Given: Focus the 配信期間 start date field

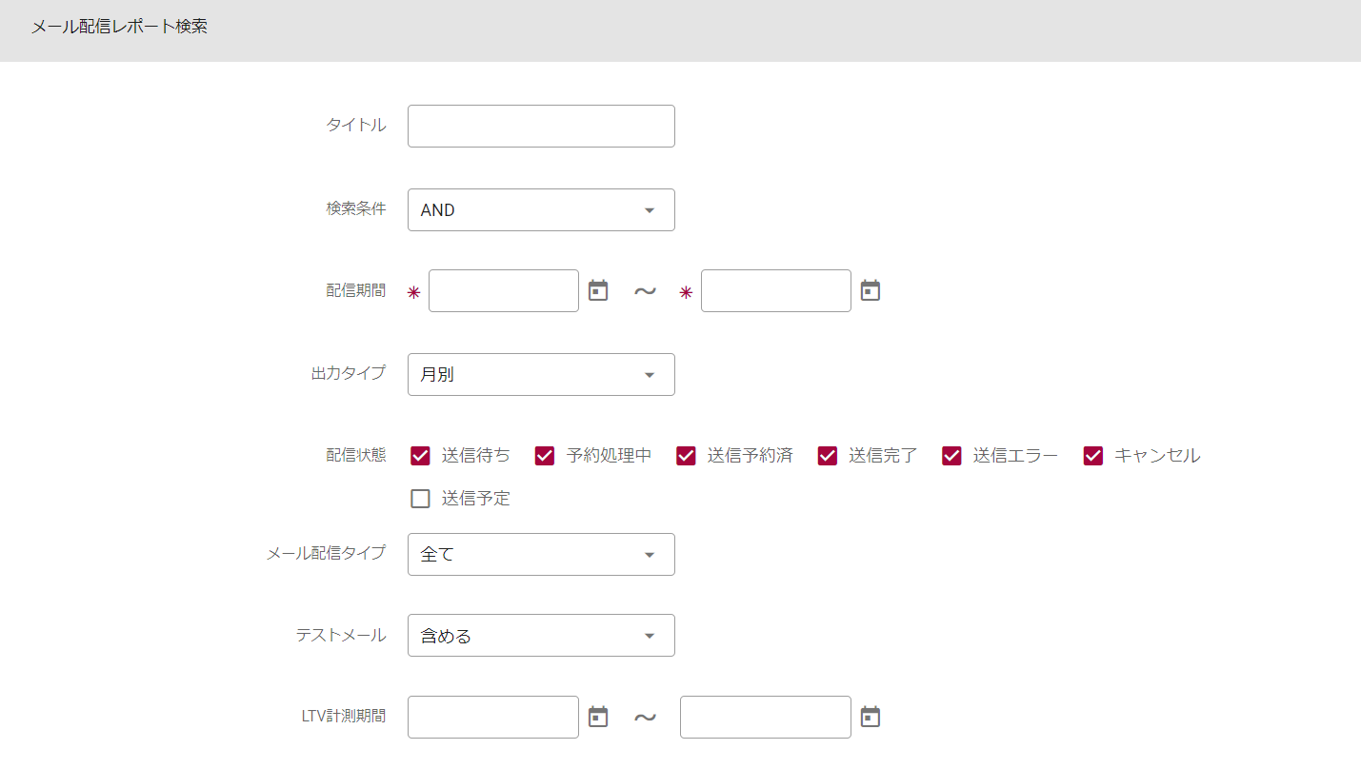Looking at the screenshot, I should pyautogui.click(x=503, y=291).
